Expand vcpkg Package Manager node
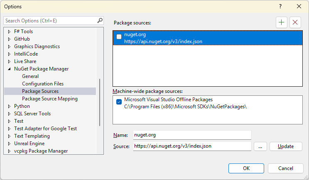 [x=9, y=151]
